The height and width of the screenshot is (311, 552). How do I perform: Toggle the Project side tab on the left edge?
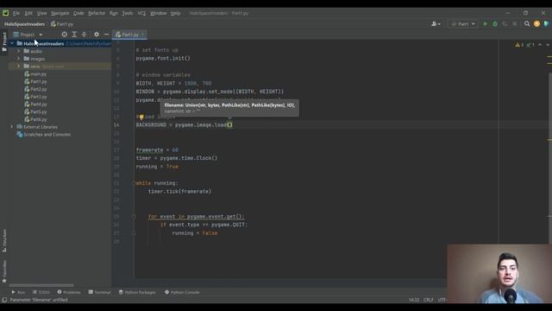pyautogui.click(x=4, y=41)
